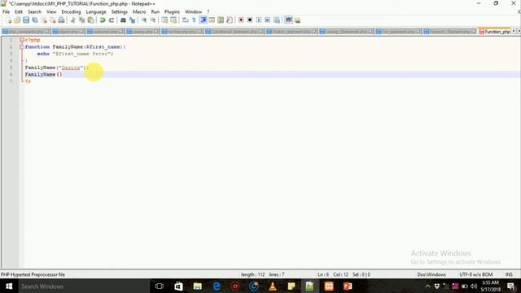This screenshot has width=521, height=293.
Task: Open File Explorer from the taskbar
Action: coord(197,286)
